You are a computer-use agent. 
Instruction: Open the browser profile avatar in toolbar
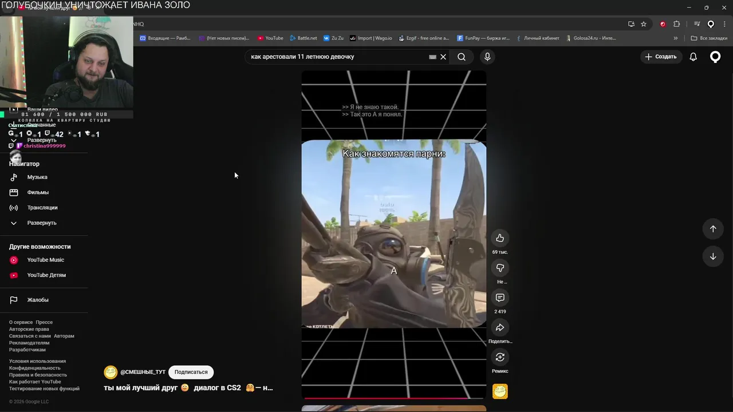tap(711, 24)
